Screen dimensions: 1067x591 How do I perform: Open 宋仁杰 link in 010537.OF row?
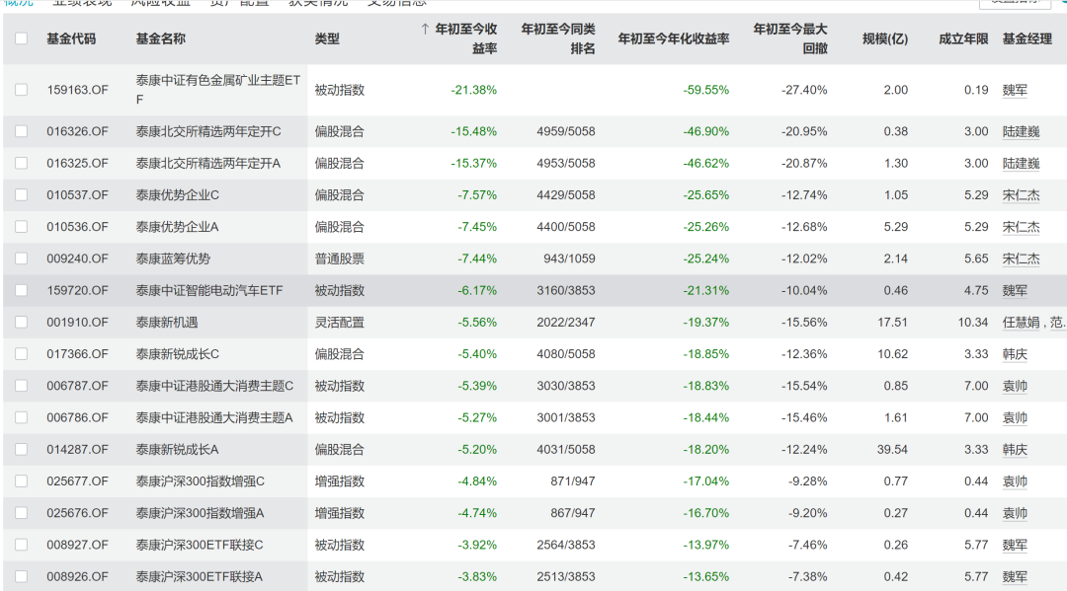1021,195
